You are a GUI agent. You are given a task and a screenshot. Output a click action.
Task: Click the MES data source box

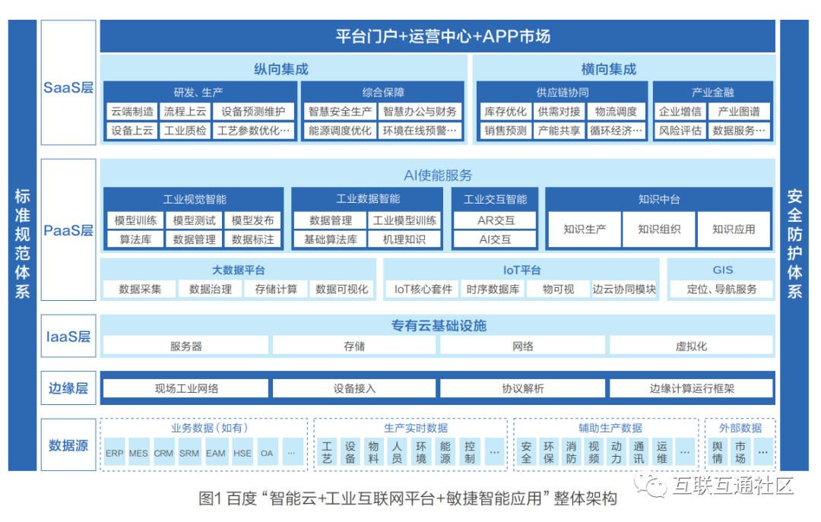[138, 453]
